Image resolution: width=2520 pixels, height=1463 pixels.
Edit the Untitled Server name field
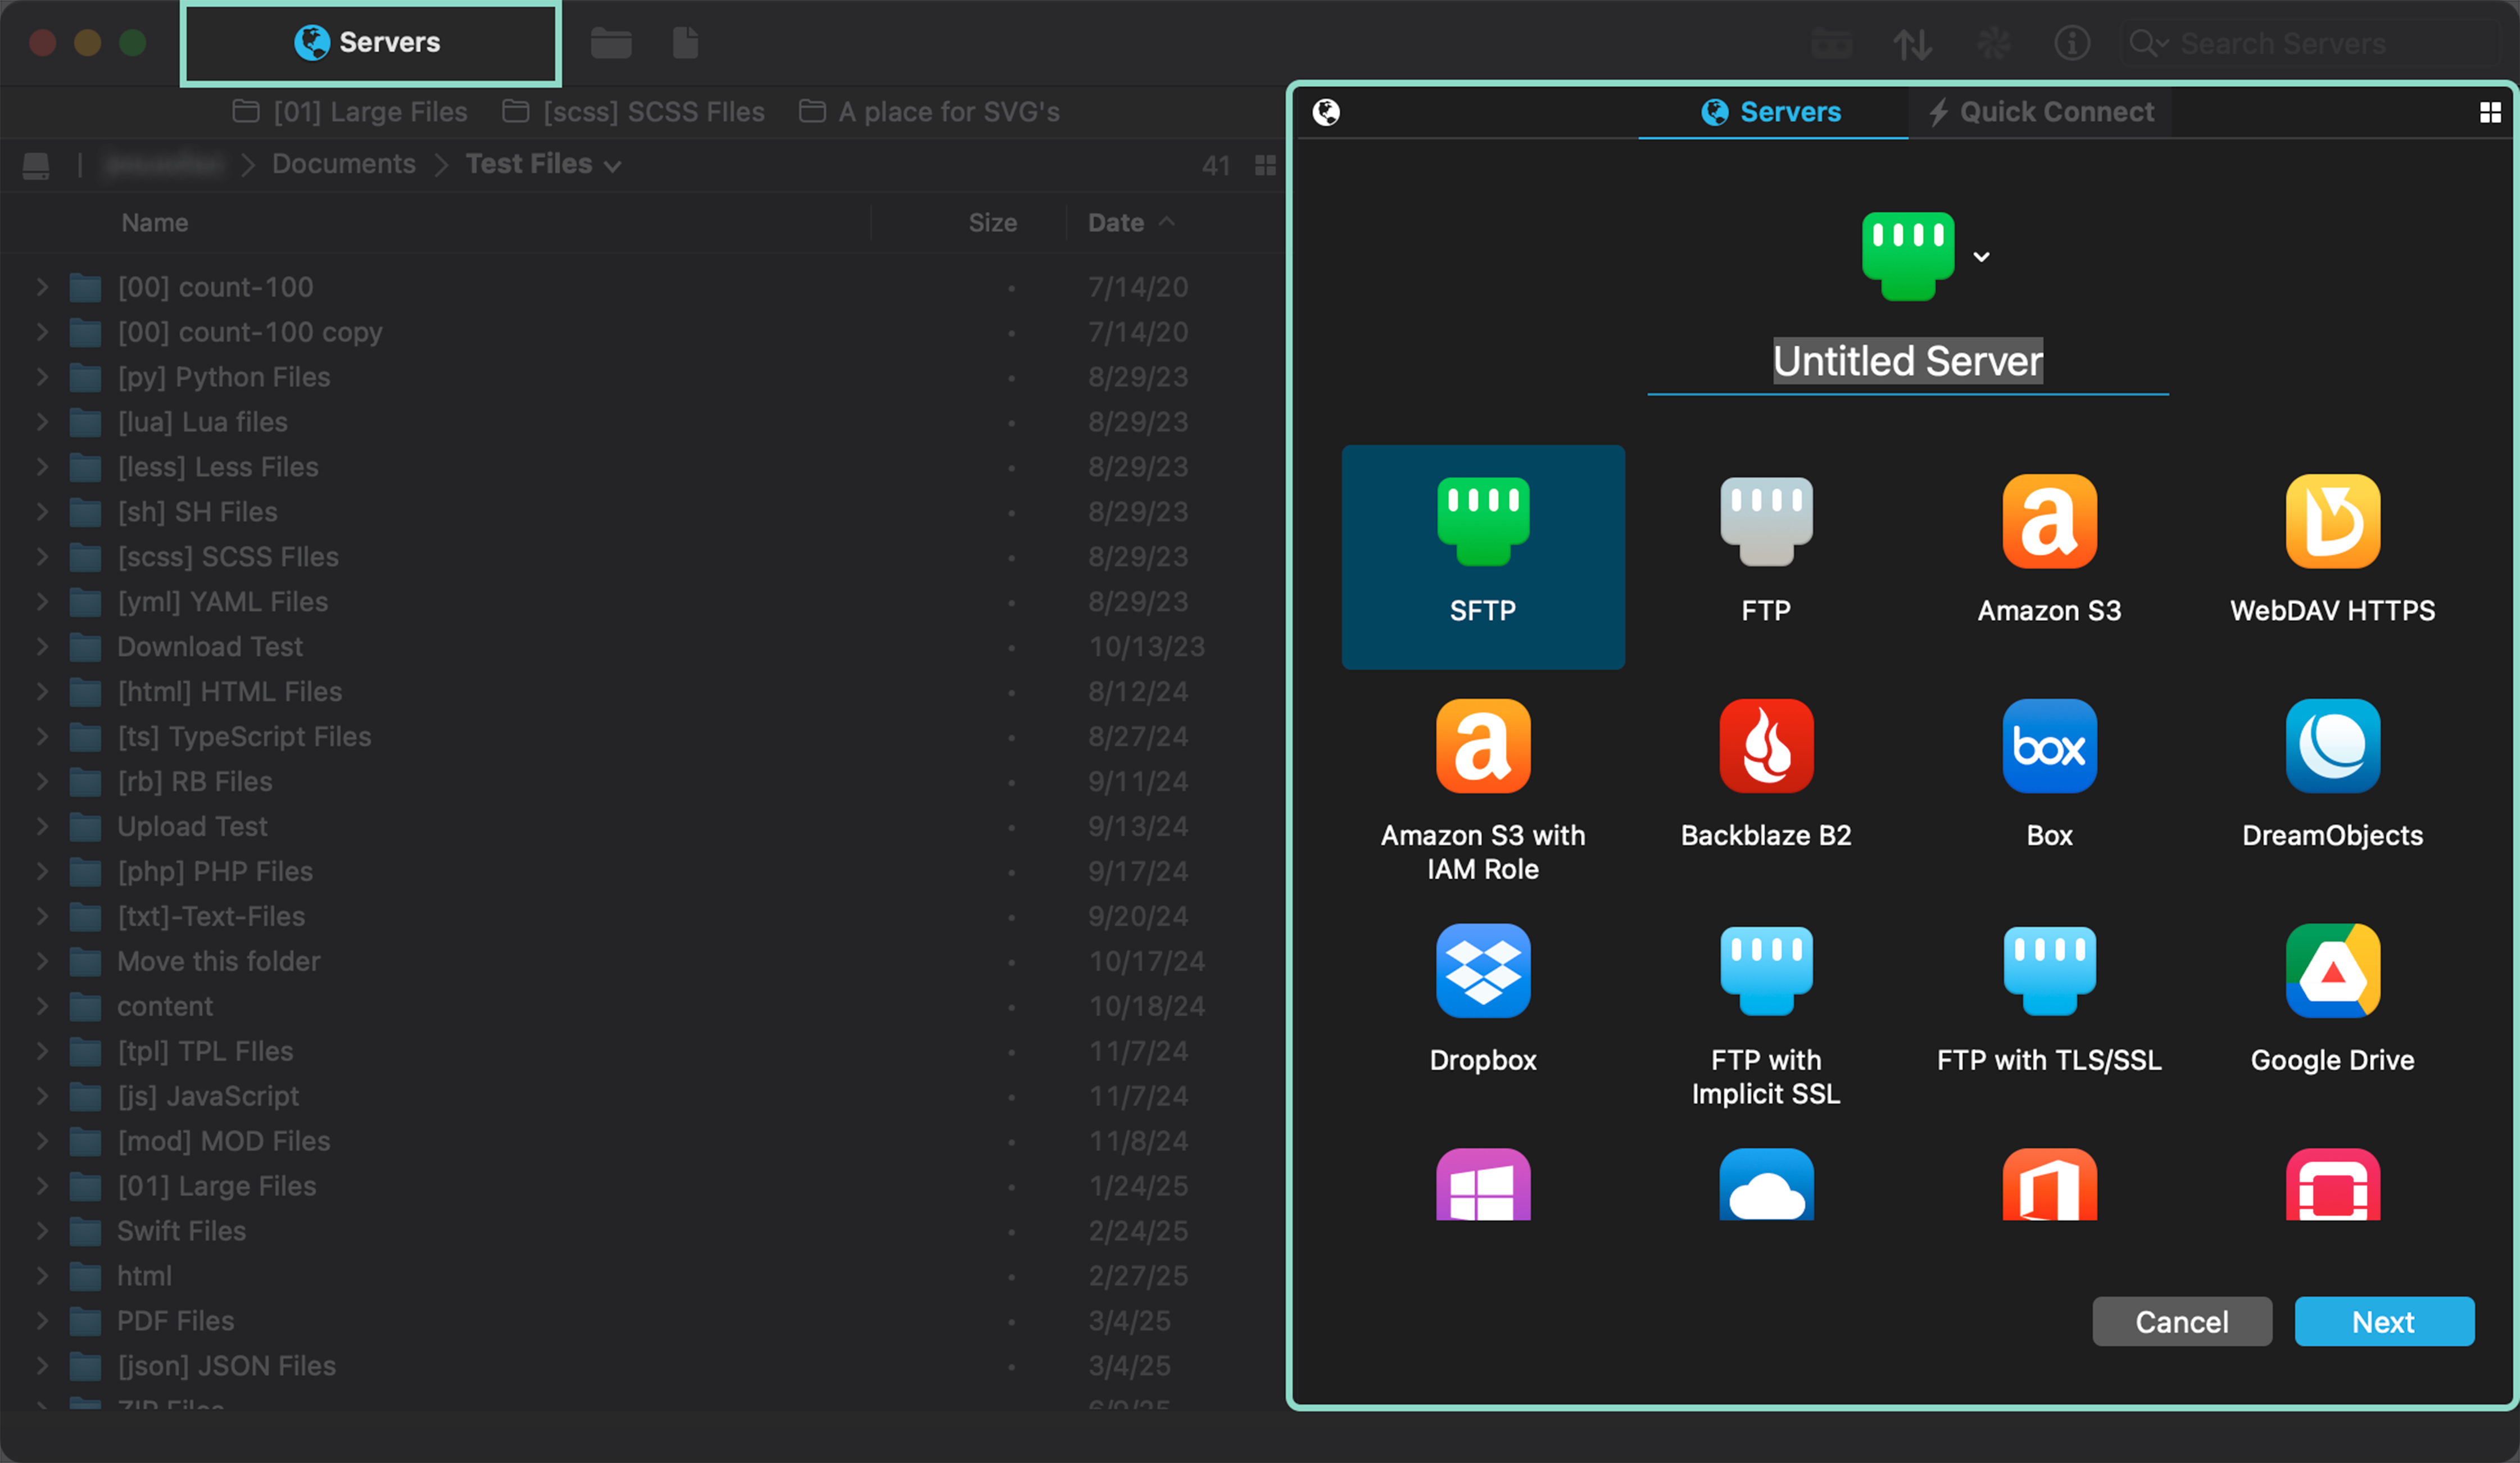point(1908,361)
